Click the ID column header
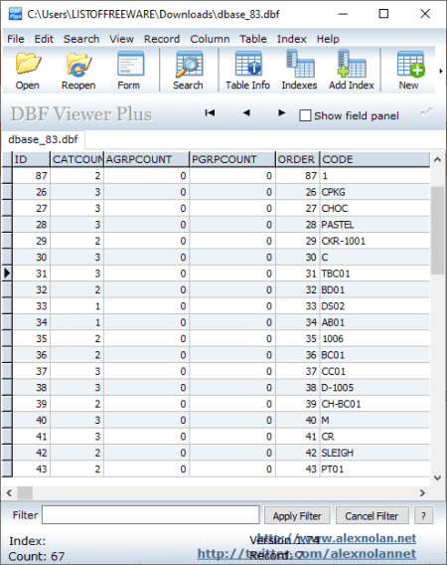This screenshot has height=565, width=447. point(32,159)
